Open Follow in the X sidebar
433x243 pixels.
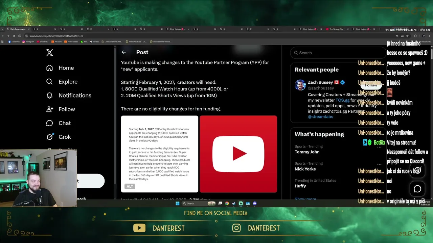point(61,109)
